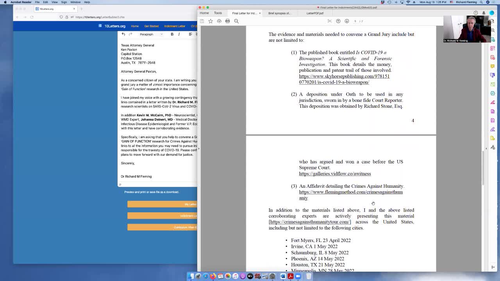Viewport: 500px width, 281px height.
Task: Close the 'Final Letter for Ind...' tab
Action: pyautogui.click(x=260, y=13)
